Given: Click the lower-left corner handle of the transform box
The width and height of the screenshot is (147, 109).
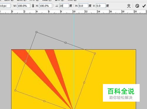Looking at the screenshot, I should pos(15,90).
